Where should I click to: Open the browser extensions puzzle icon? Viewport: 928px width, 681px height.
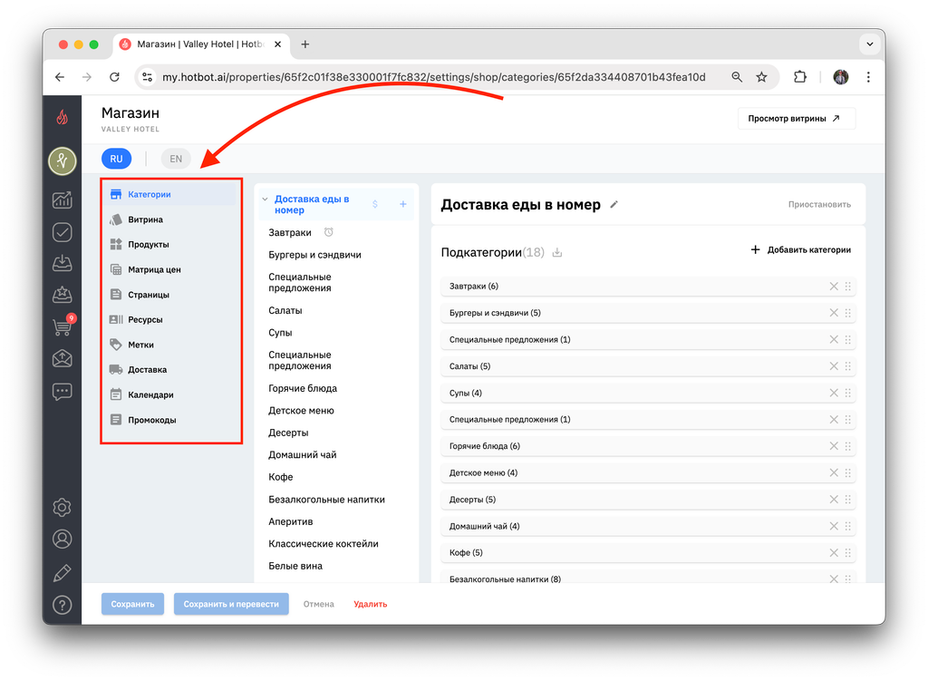pyautogui.click(x=799, y=77)
